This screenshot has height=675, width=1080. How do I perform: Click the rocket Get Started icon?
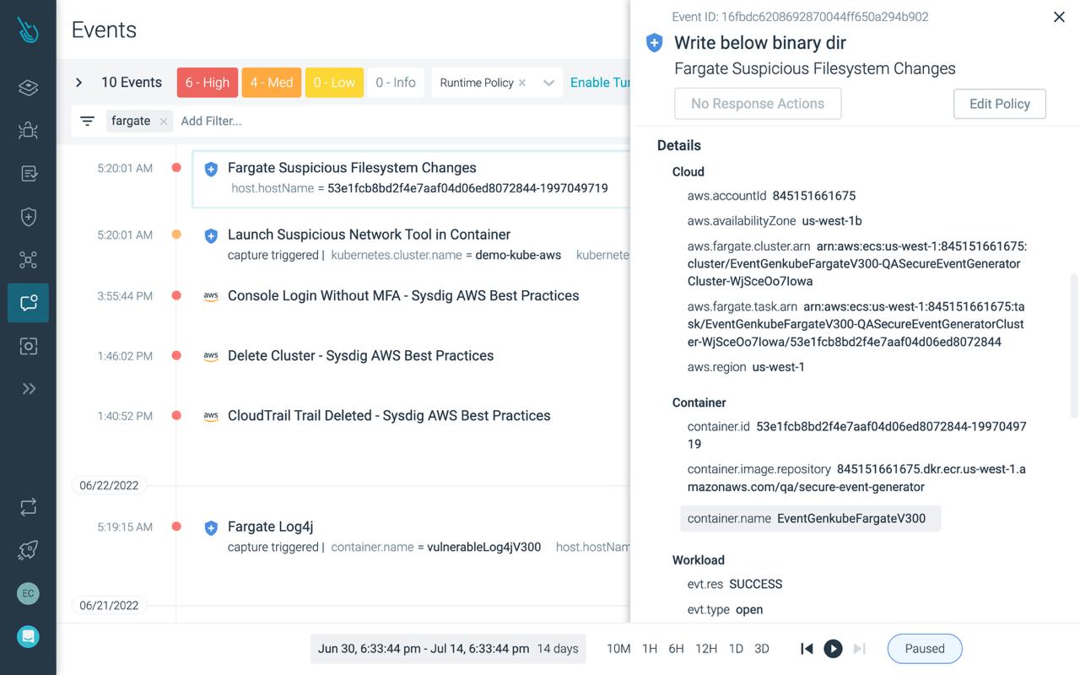pos(28,549)
